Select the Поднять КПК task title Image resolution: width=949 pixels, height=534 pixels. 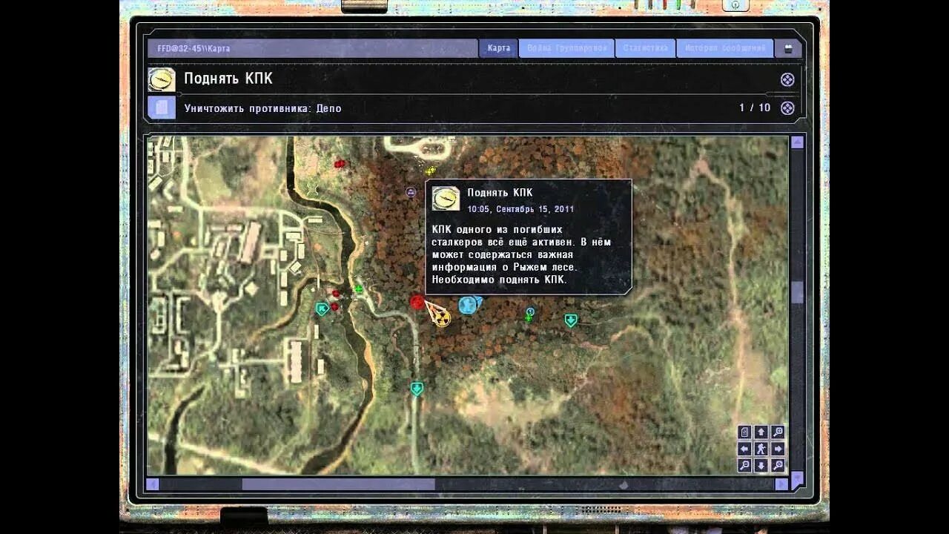pyautogui.click(x=228, y=79)
